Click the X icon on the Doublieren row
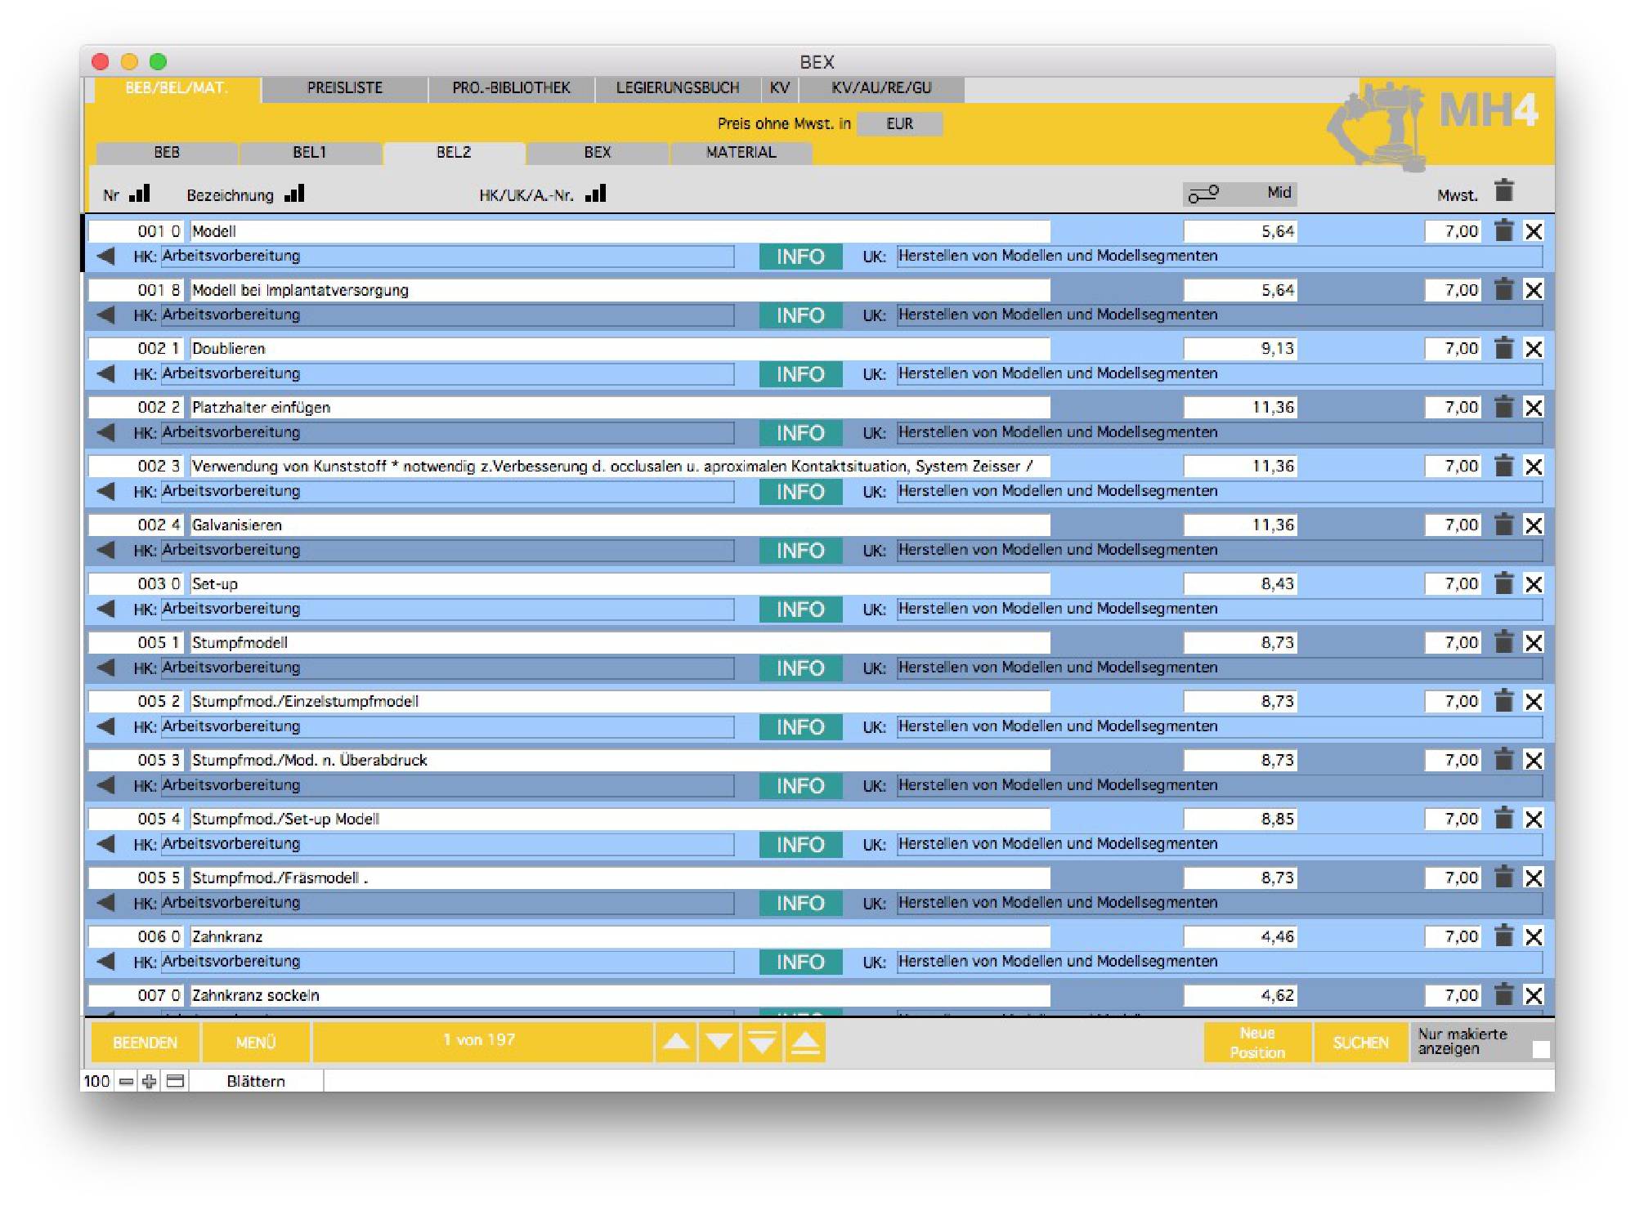The height and width of the screenshot is (1206, 1635). pos(1534,349)
